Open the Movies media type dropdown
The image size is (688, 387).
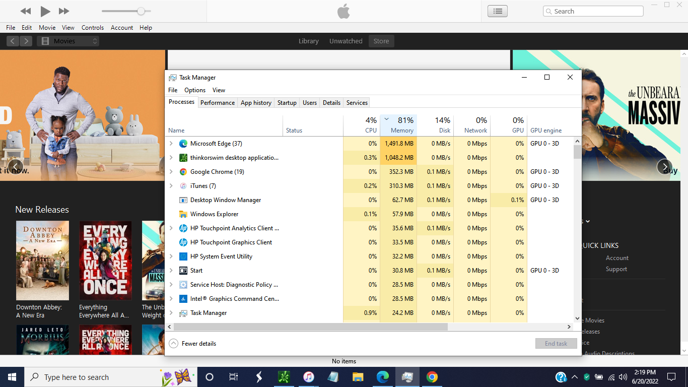[68, 41]
